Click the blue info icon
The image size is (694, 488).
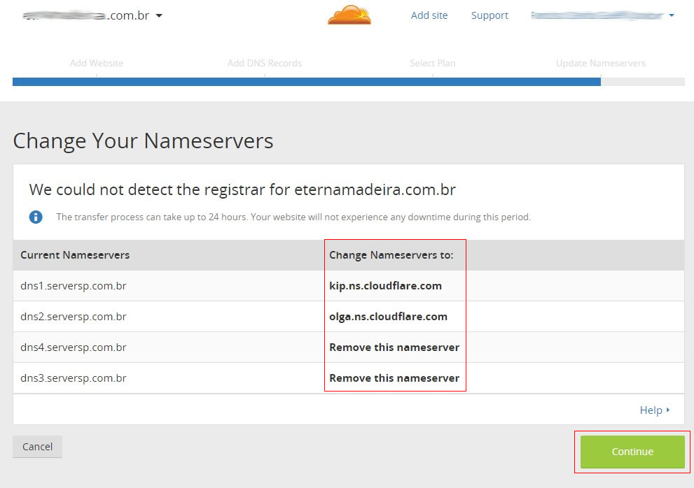point(36,217)
